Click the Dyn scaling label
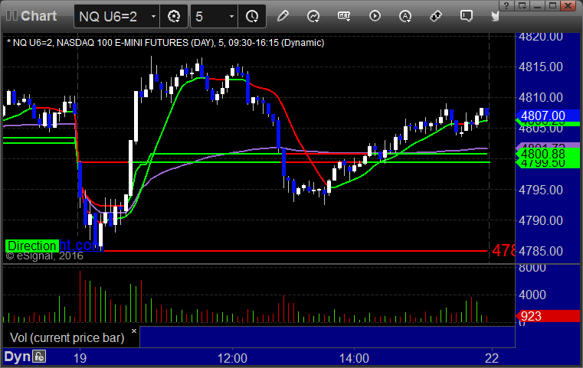The image size is (583, 368). click(17, 357)
